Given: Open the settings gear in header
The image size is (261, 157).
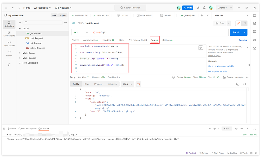Looking at the screenshot, I should (198, 8).
